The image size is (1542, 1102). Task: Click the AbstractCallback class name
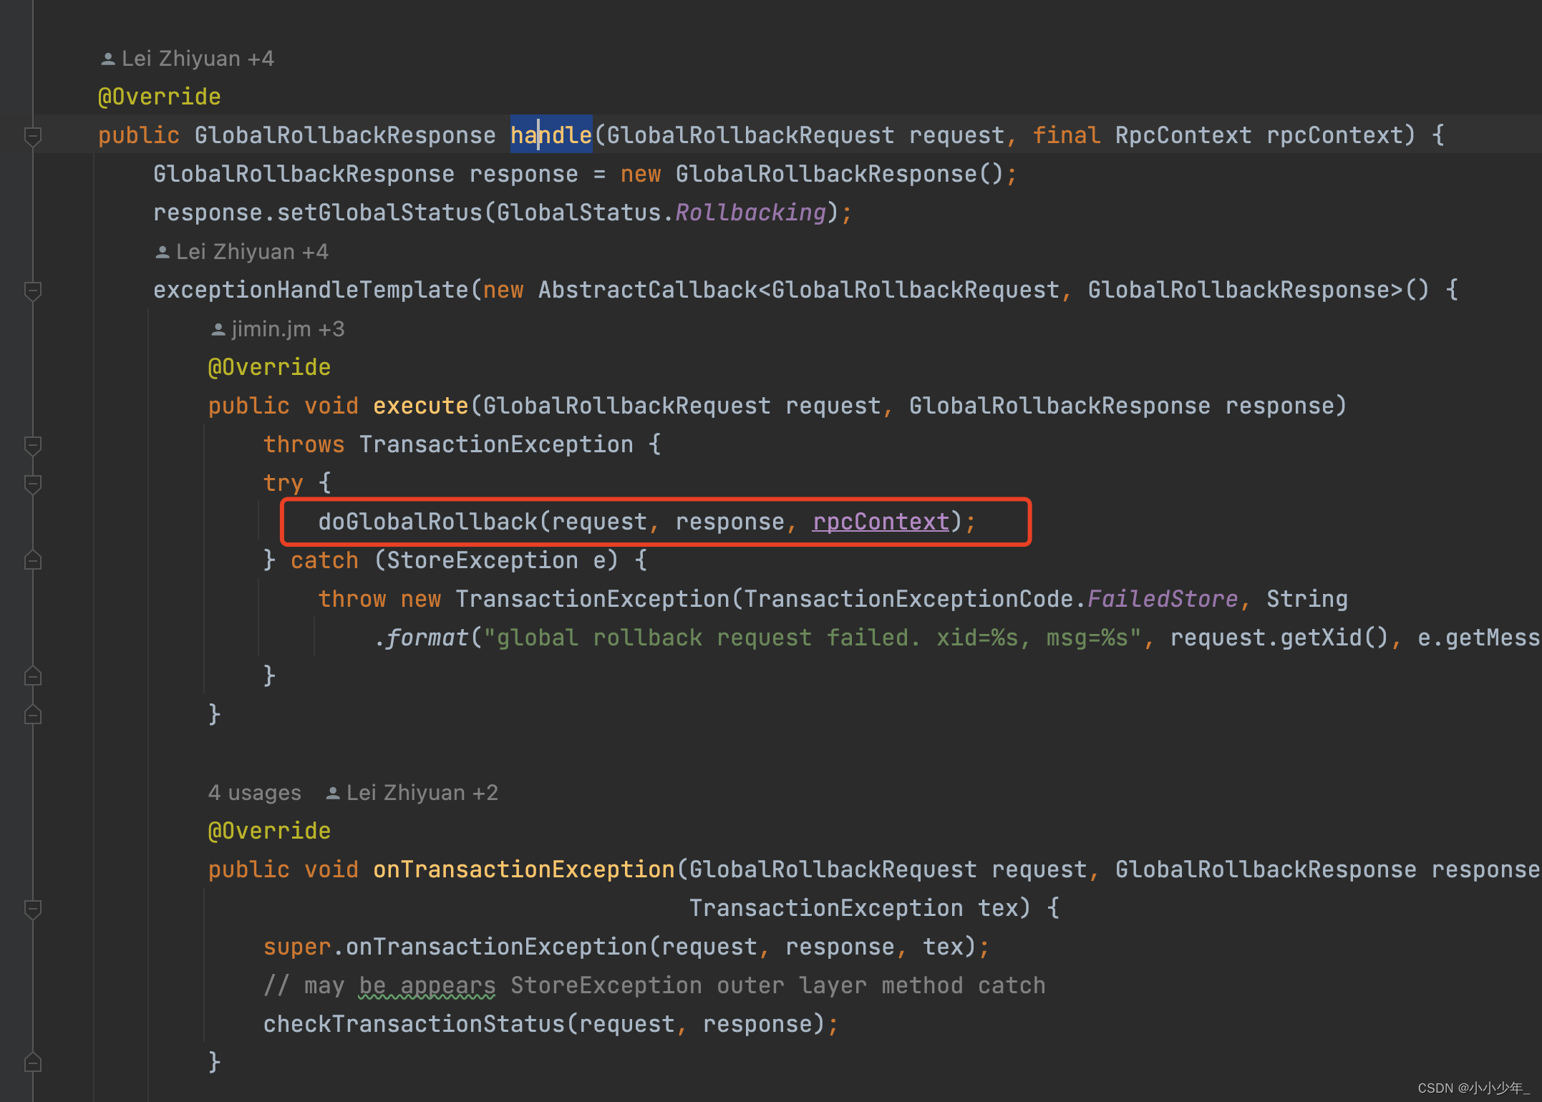coord(648,290)
